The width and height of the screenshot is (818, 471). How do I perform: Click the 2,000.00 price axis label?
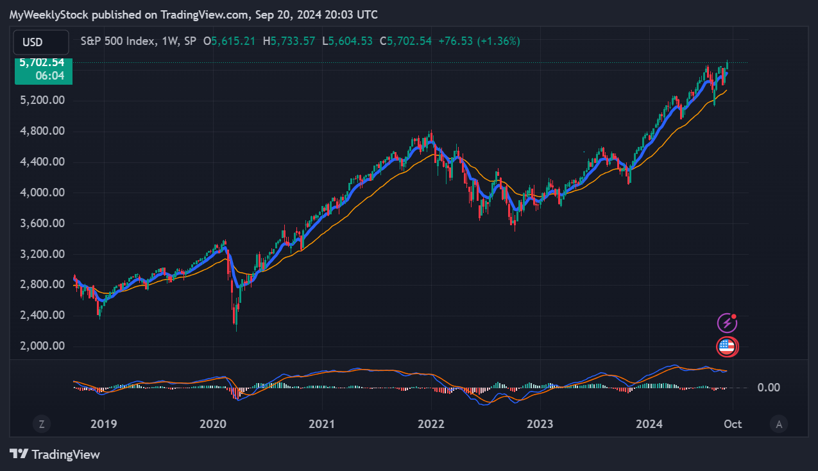(x=42, y=346)
